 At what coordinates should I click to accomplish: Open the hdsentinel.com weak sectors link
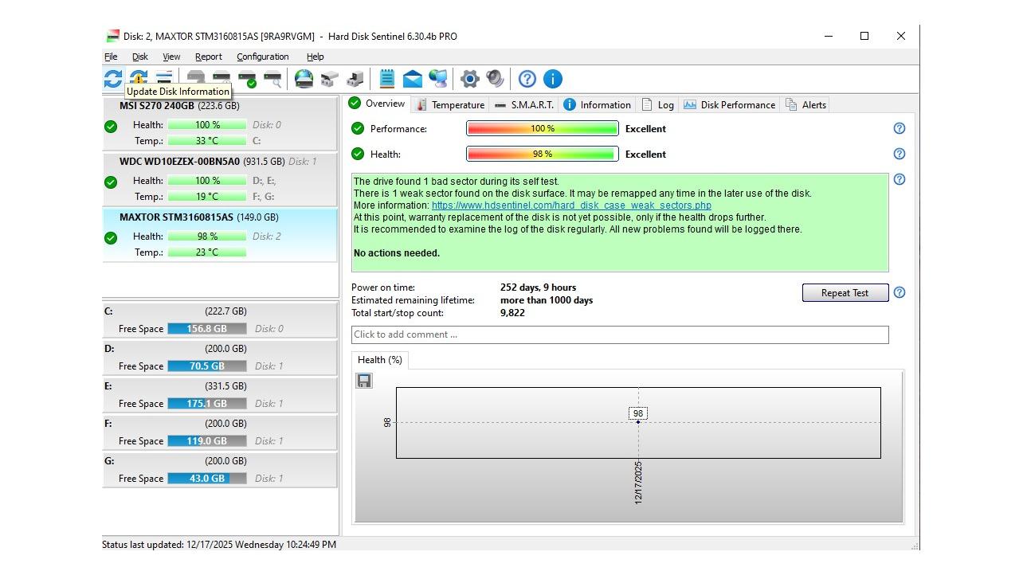coord(571,205)
